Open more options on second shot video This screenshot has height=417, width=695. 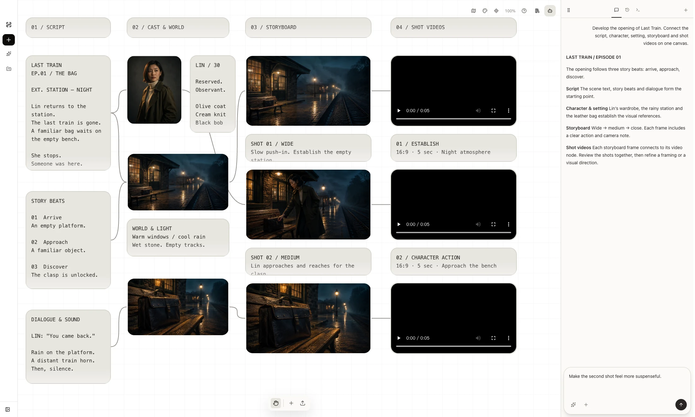click(509, 224)
